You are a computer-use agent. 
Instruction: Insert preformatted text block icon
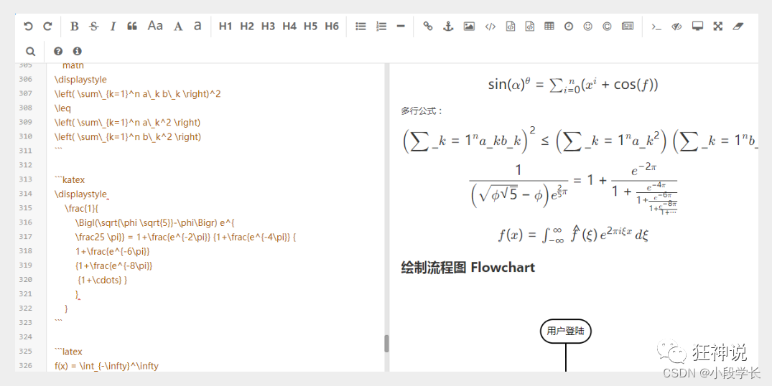[511, 27]
